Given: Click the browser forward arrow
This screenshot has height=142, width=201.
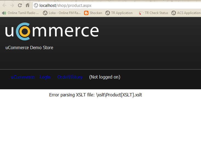Looking at the screenshot, I should [x=12, y=5].
